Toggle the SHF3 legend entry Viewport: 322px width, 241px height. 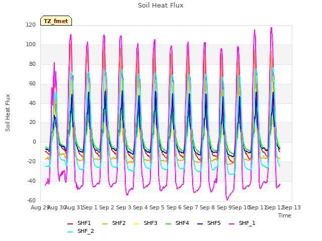tap(145, 223)
